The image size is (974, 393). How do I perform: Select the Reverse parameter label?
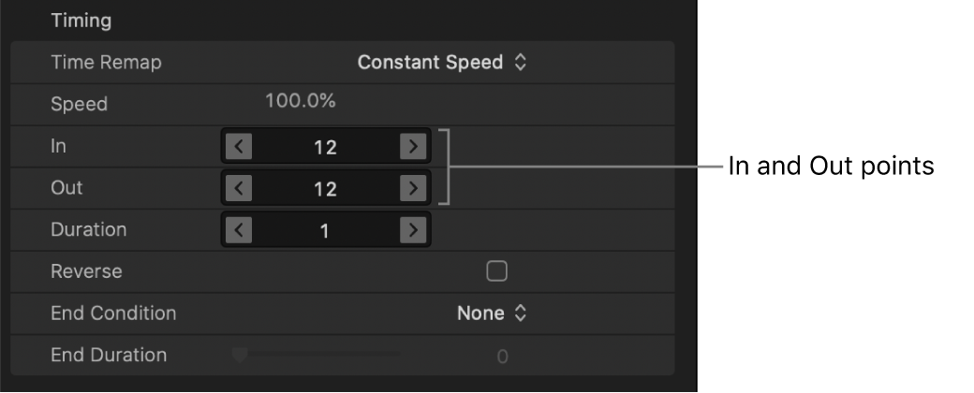(86, 271)
